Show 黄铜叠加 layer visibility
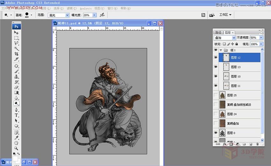This screenshot has height=166, width=271. pos(216,123)
